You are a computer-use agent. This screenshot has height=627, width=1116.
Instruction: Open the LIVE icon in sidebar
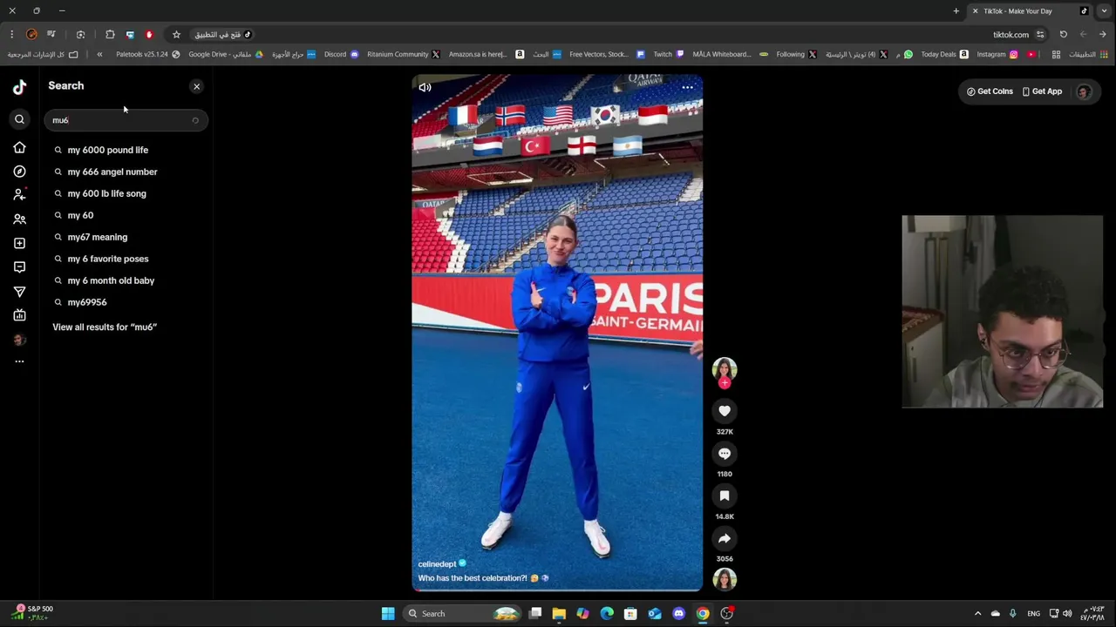tap(19, 315)
